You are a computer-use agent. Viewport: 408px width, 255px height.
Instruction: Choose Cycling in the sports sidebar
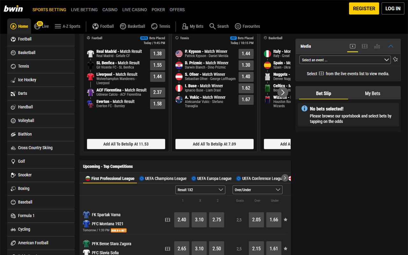(41, 229)
